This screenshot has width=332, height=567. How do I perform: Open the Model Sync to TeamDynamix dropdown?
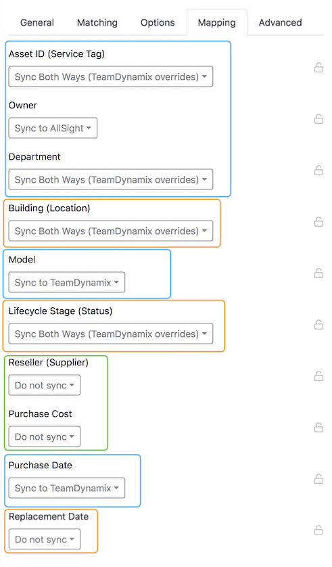coord(67,282)
